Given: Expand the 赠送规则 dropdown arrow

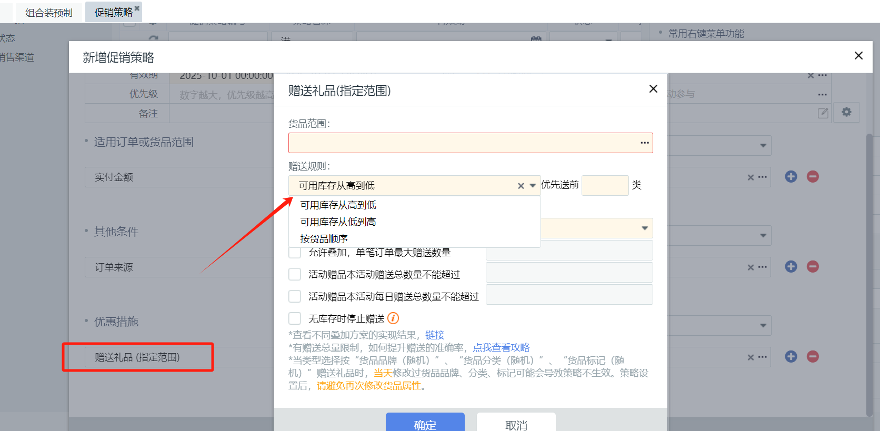Looking at the screenshot, I should (x=533, y=186).
